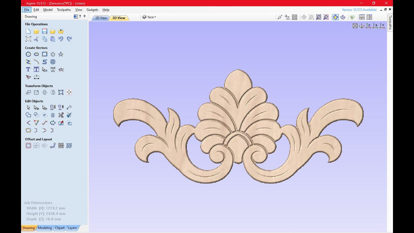Toggle the Draw Toolpaths squiggle icon
The height and width of the screenshot is (233, 414).
[x=343, y=17]
